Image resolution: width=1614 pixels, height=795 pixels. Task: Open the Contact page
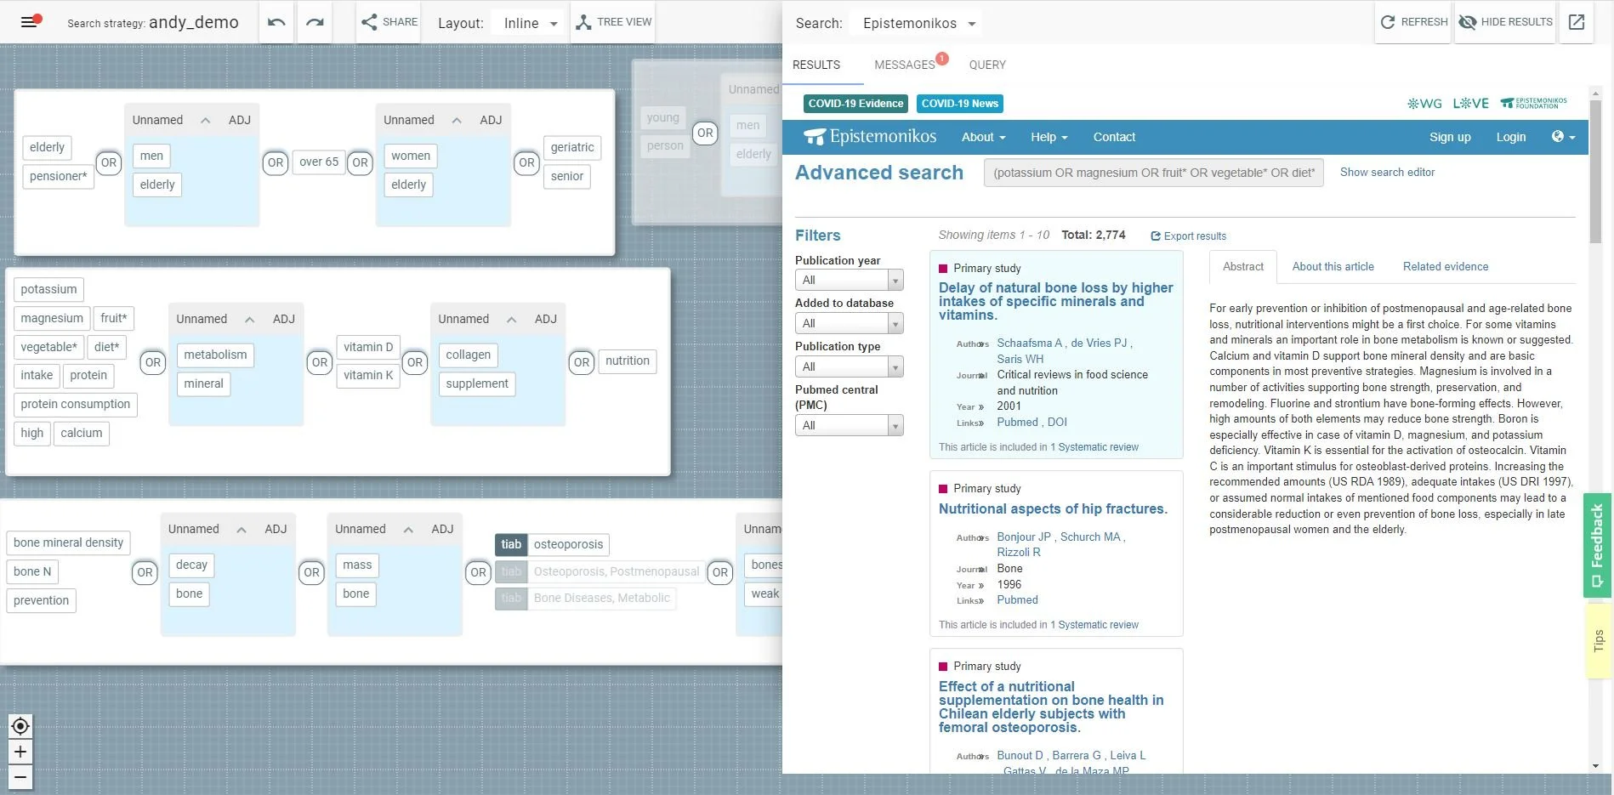(x=1114, y=137)
